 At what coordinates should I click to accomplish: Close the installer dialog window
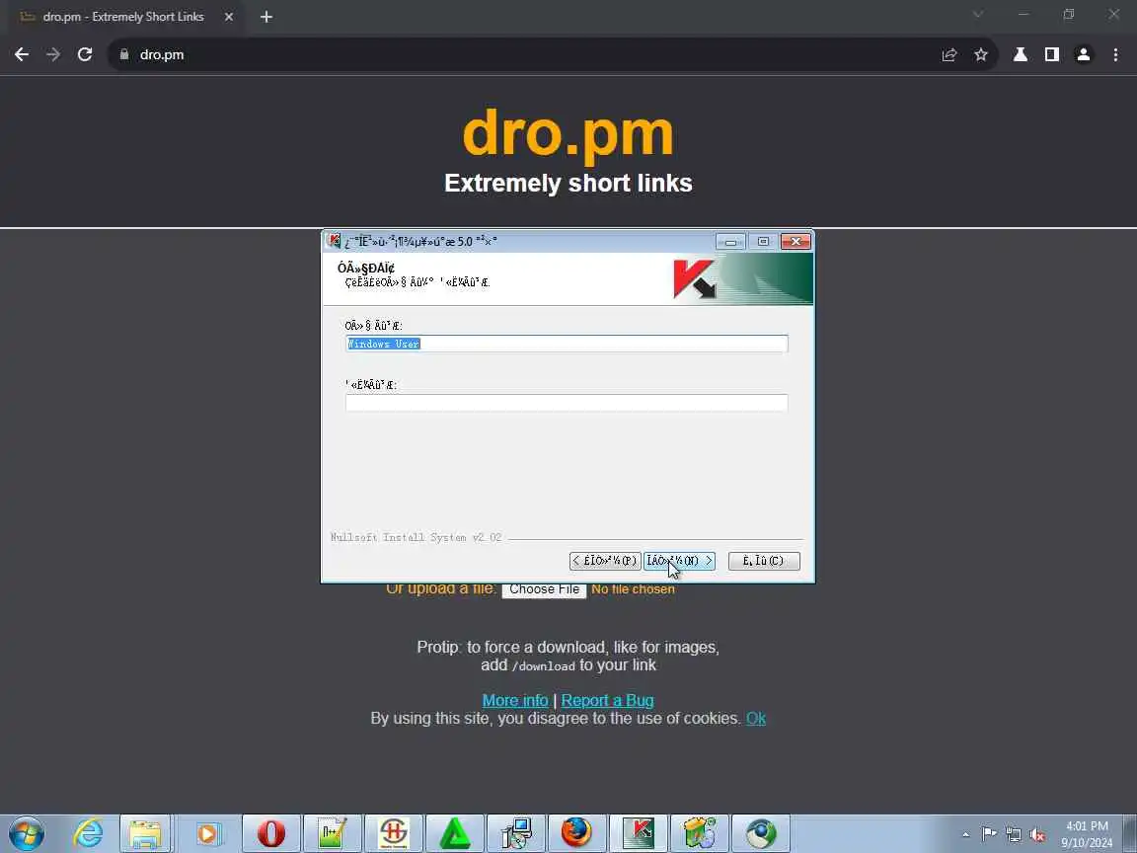tap(796, 242)
